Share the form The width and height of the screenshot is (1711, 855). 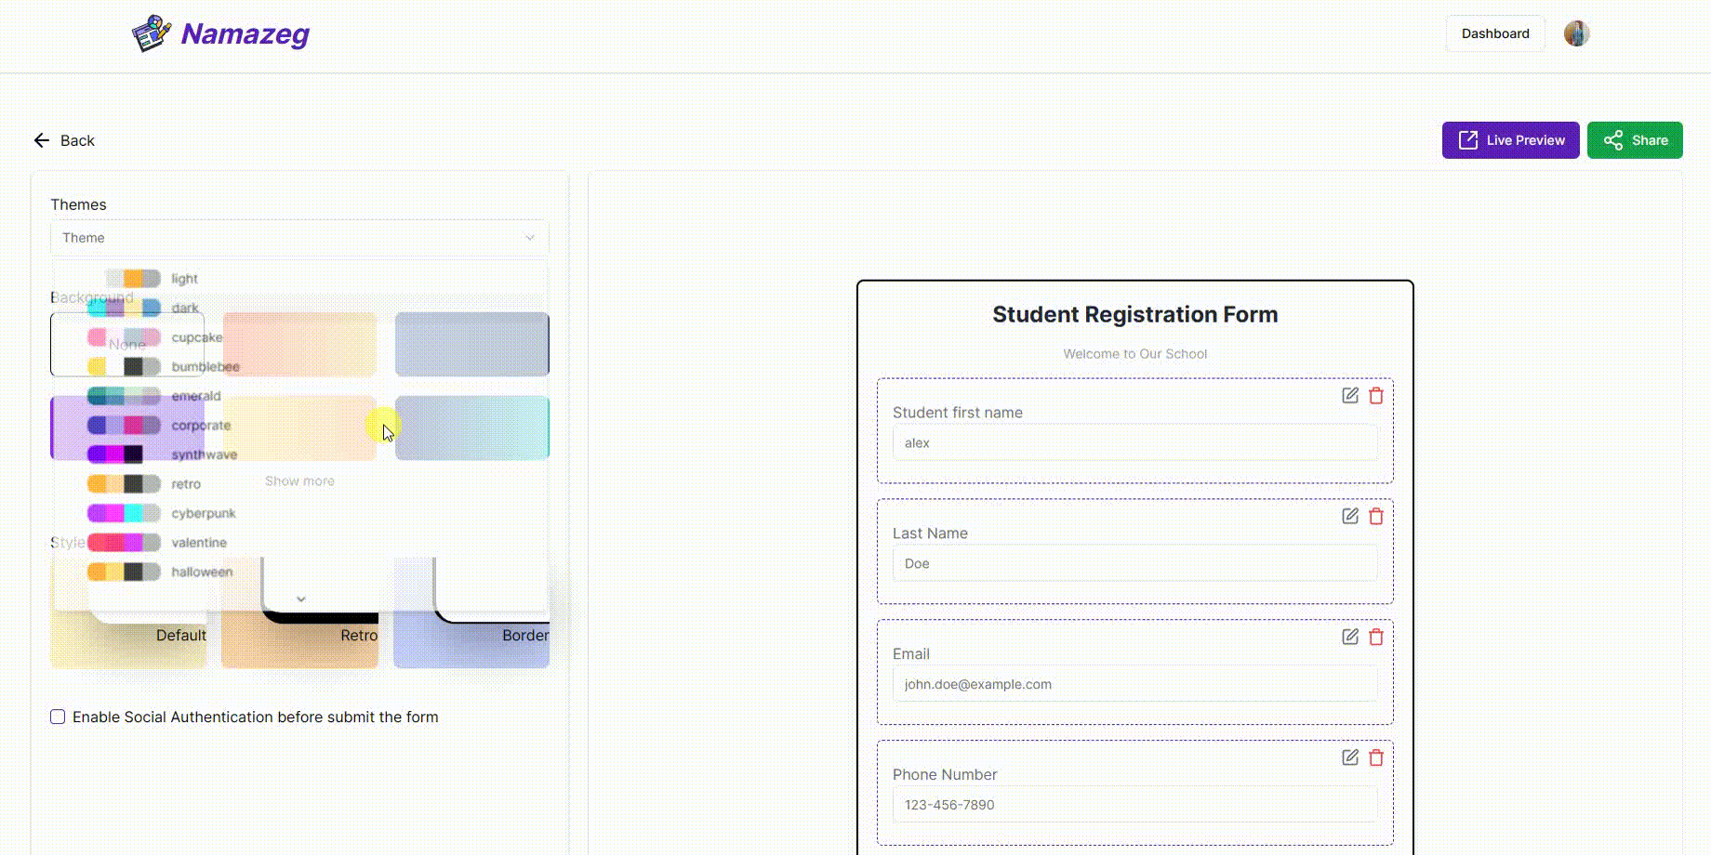pyautogui.click(x=1635, y=139)
